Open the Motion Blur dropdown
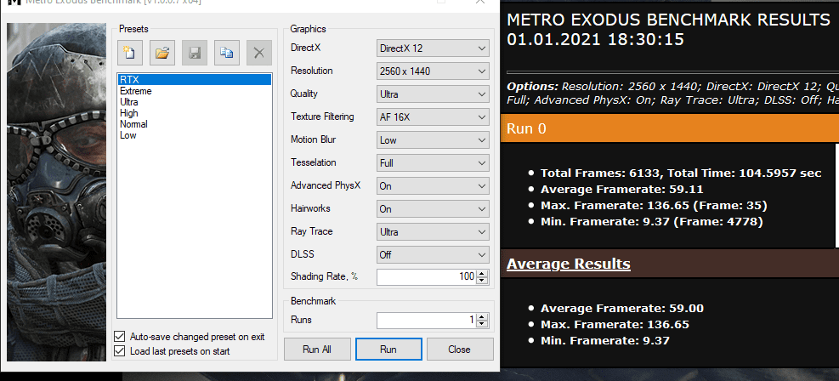 tap(433, 140)
